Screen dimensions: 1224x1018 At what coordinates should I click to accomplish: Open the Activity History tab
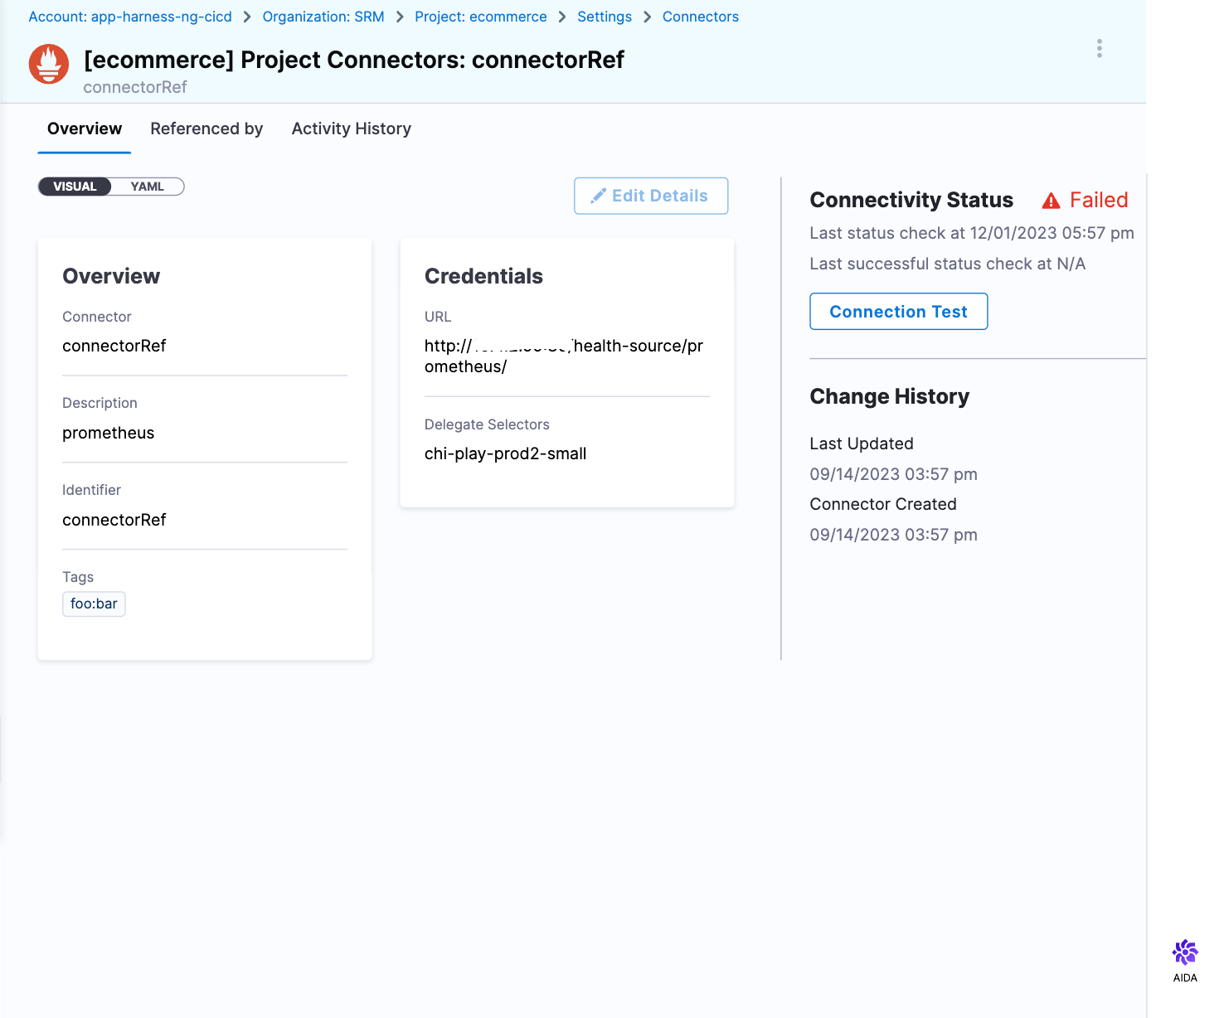351,128
